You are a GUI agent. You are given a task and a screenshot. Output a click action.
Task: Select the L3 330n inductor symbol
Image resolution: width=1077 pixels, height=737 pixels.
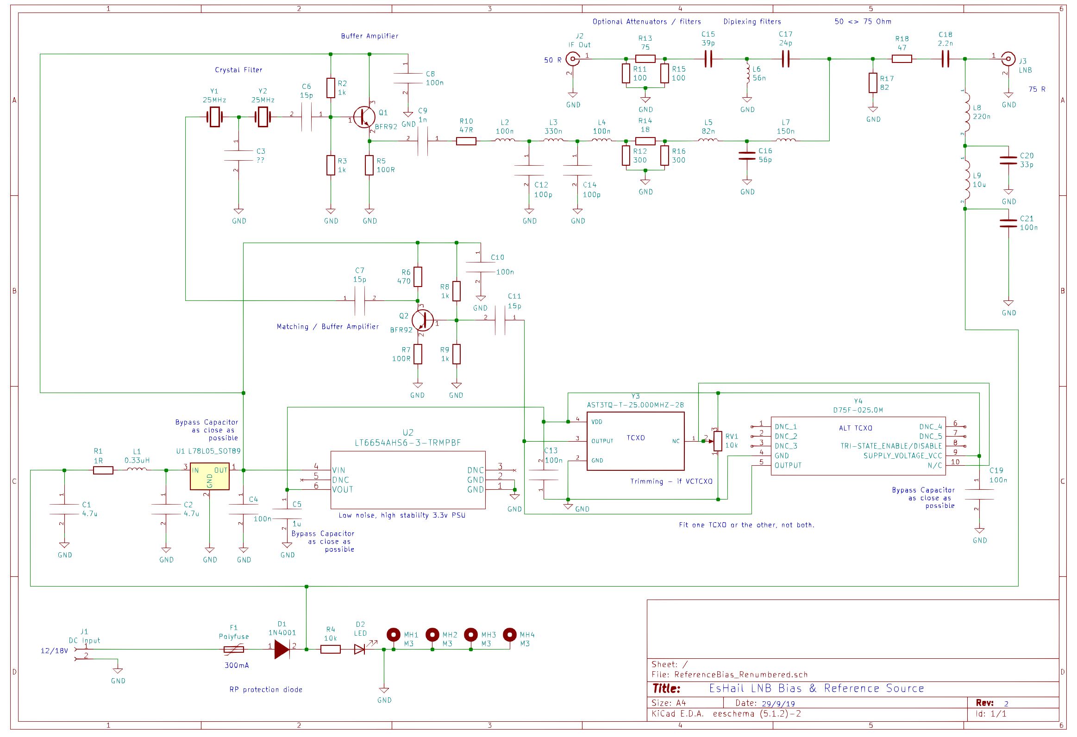click(x=553, y=139)
